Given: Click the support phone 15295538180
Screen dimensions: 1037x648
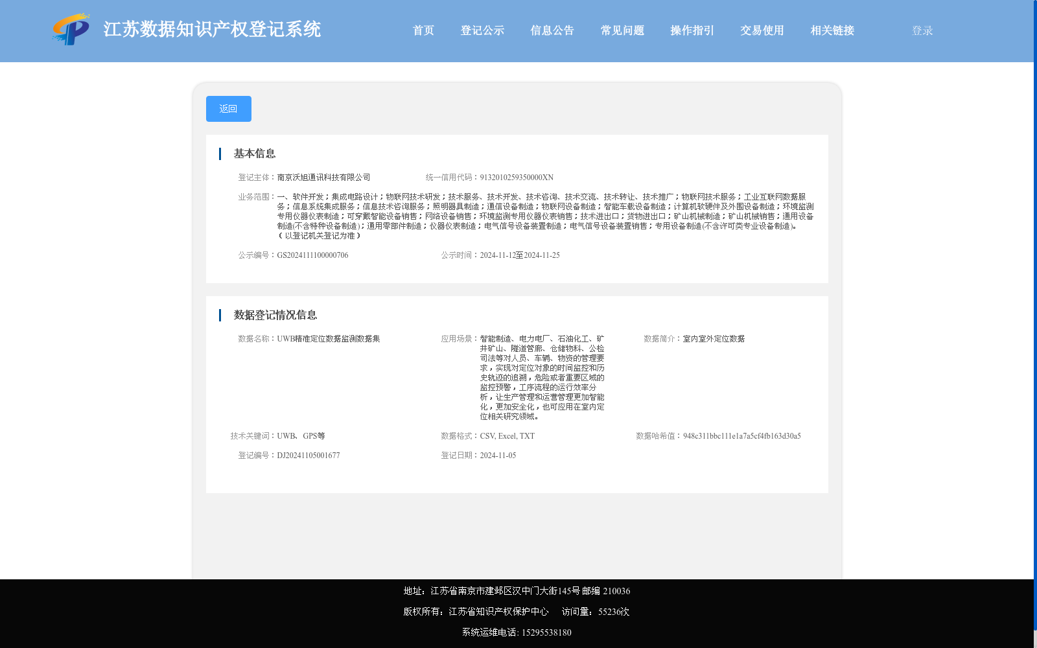Looking at the screenshot, I should tap(546, 632).
